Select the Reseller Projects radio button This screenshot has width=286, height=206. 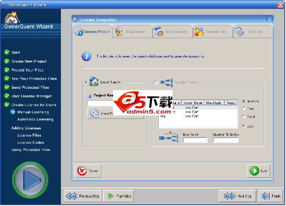[156, 82]
